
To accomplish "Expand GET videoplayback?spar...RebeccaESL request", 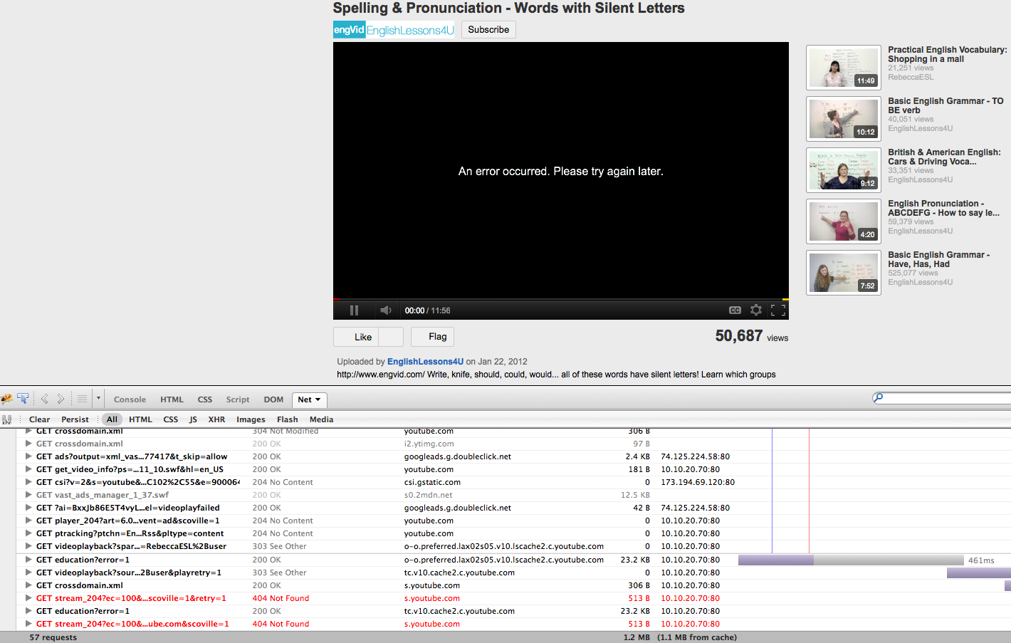I will tap(28, 546).
